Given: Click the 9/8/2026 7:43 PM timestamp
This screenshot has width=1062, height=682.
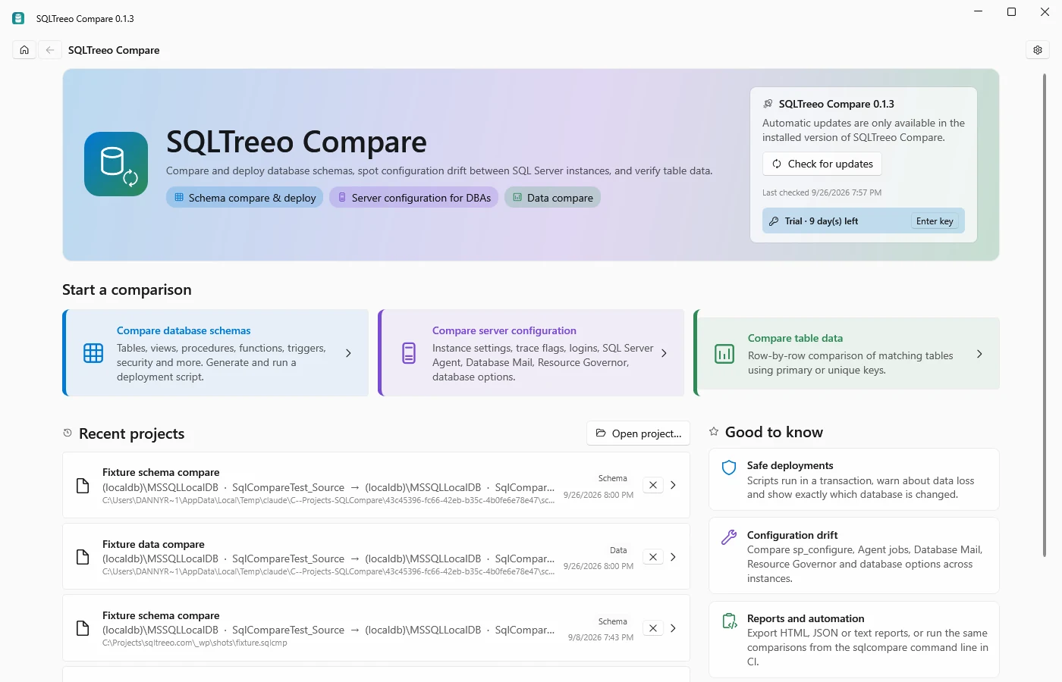Looking at the screenshot, I should pyautogui.click(x=601, y=637).
